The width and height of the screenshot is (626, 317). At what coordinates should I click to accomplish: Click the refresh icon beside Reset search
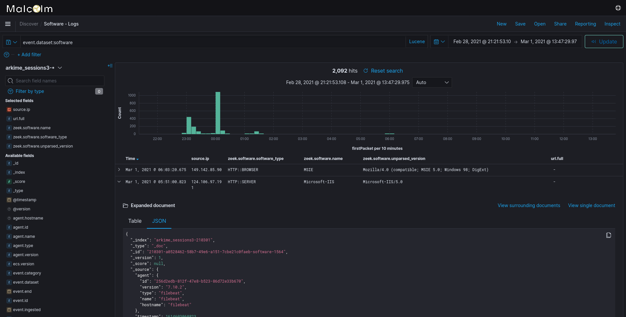(x=366, y=71)
